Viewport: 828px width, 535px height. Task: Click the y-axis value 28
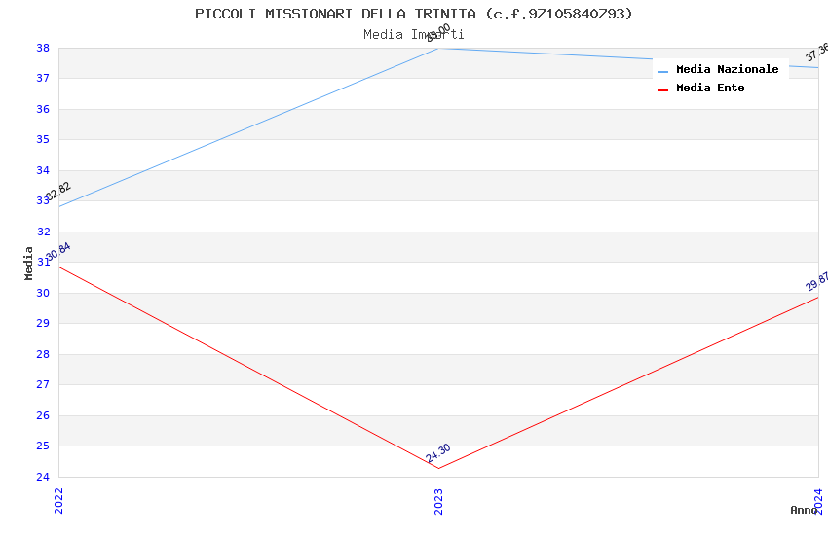[43, 354]
